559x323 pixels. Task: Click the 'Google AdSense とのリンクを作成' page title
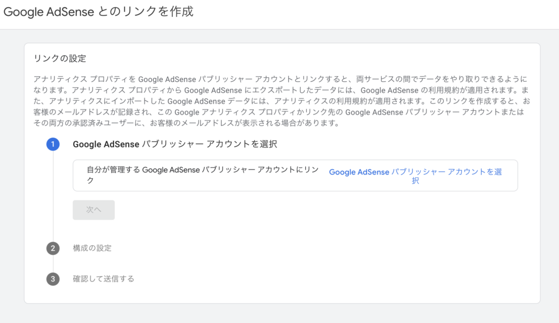tap(98, 12)
